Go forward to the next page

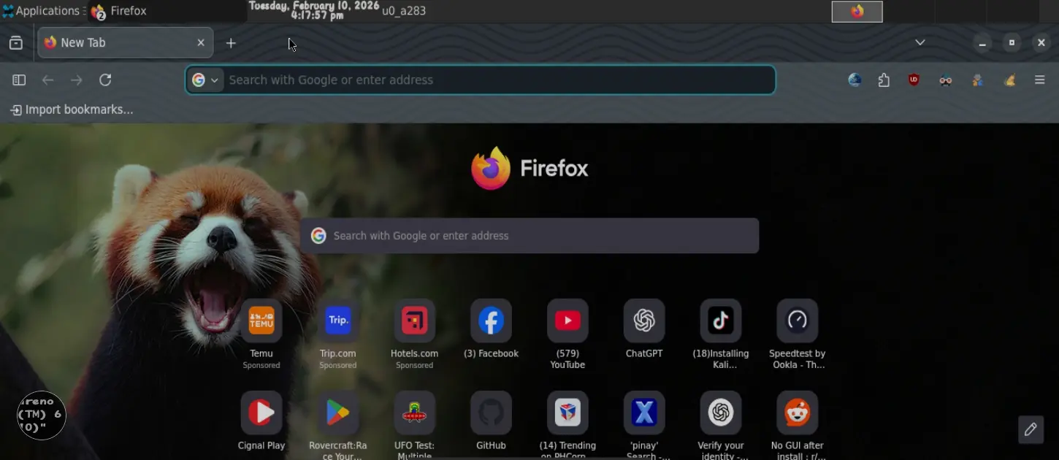click(x=77, y=80)
